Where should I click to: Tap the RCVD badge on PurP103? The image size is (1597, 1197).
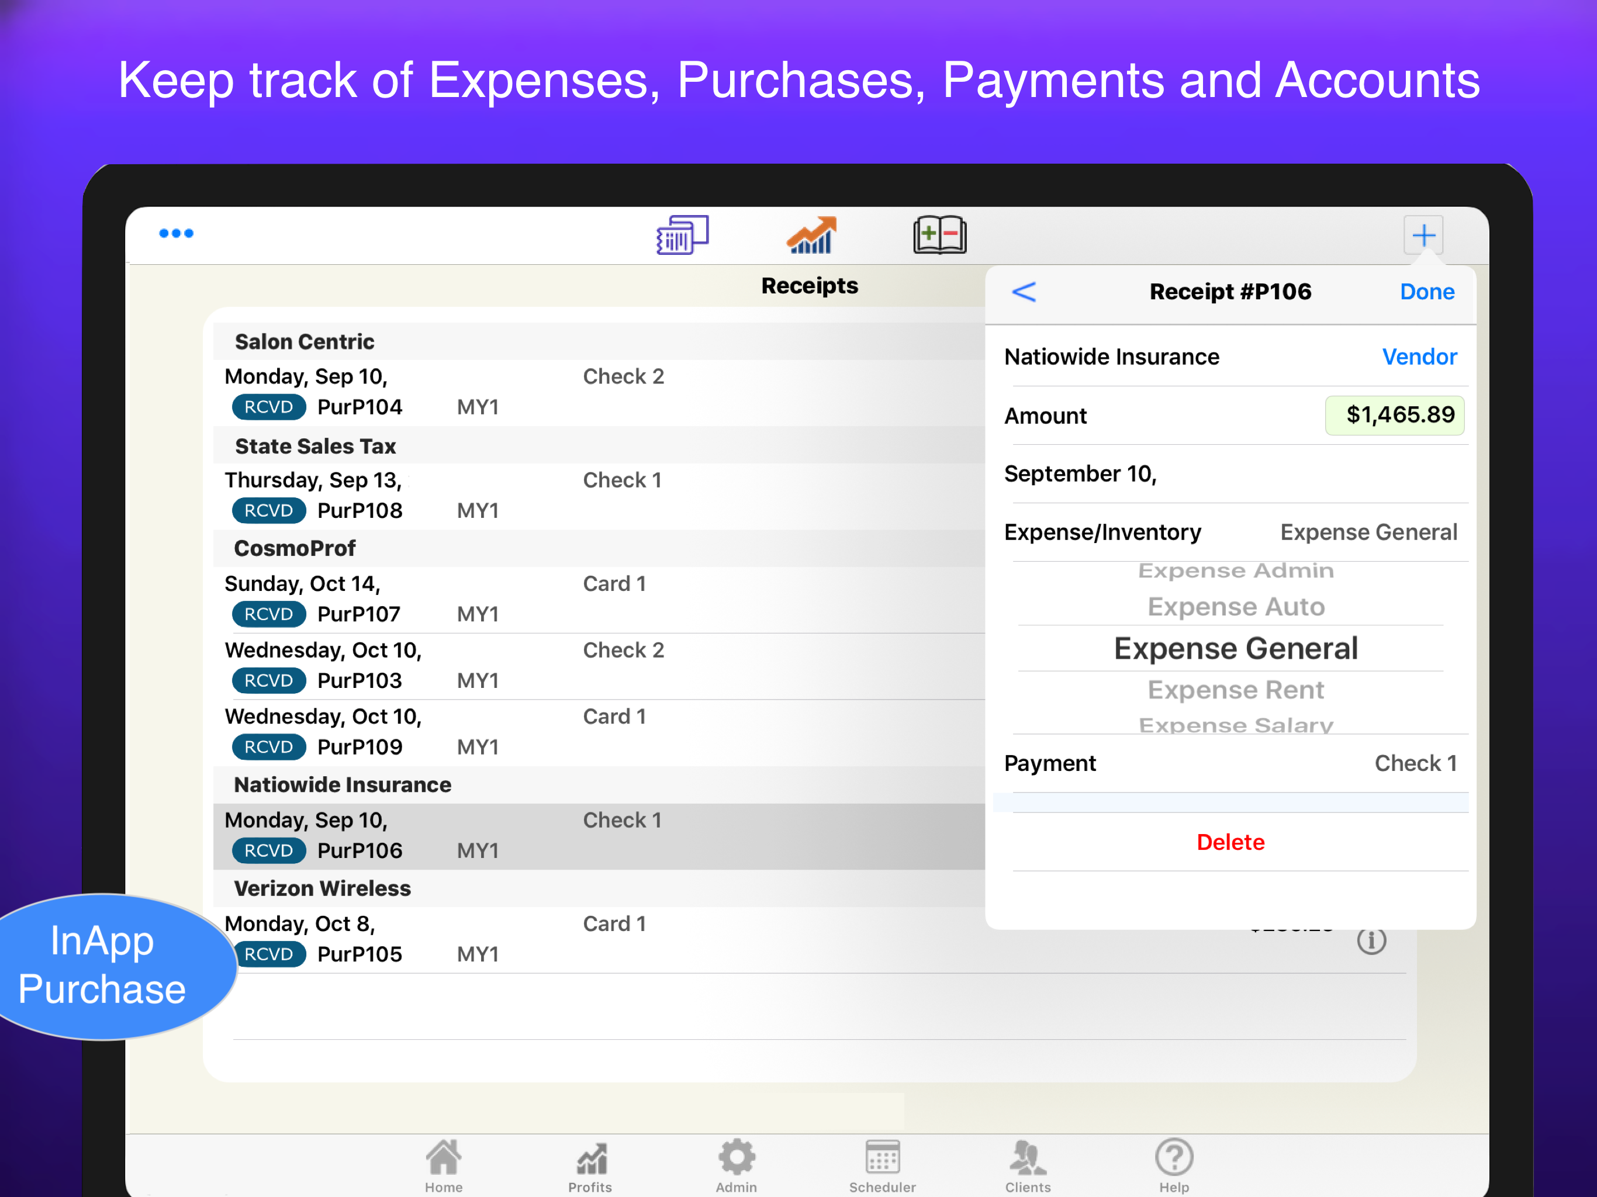coord(268,681)
